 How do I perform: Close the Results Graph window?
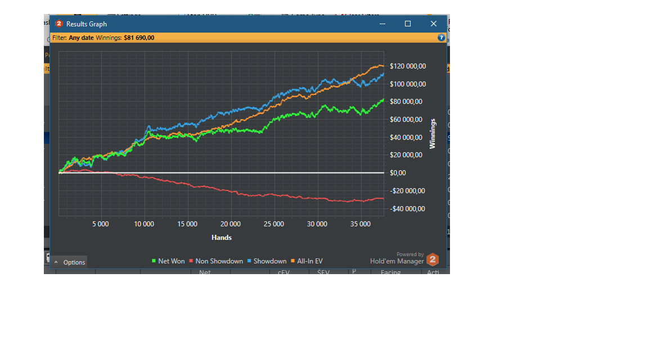[x=434, y=24]
